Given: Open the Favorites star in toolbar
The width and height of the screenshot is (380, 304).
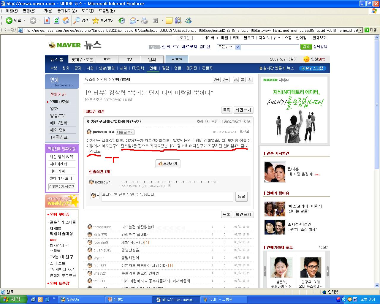Looking at the screenshot, I should [x=96, y=20].
